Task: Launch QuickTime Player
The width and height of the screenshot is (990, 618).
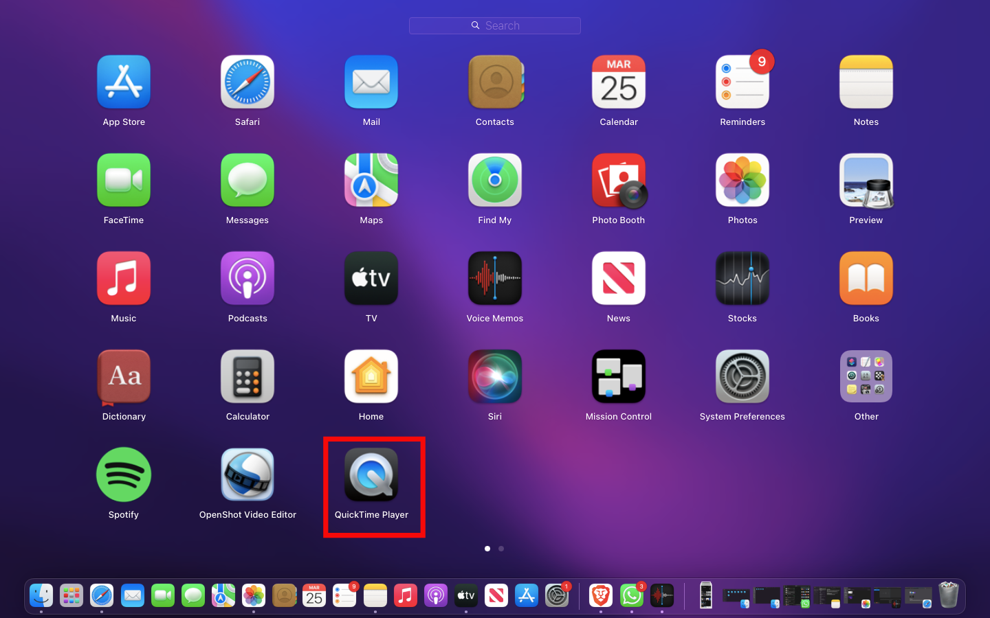Action: pos(371,475)
